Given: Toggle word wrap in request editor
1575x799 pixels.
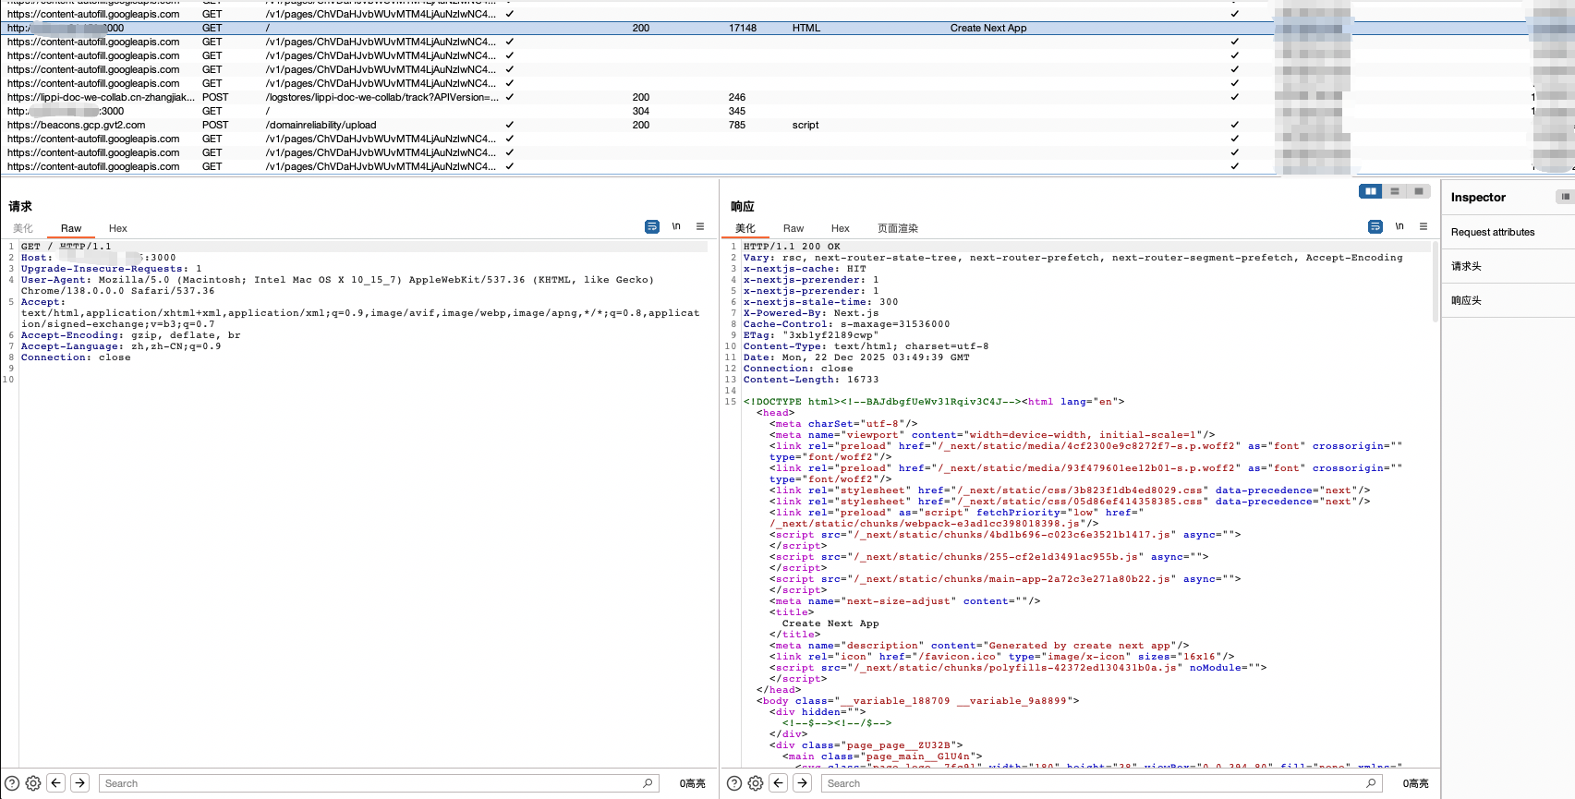Looking at the screenshot, I should (x=652, y=226).
